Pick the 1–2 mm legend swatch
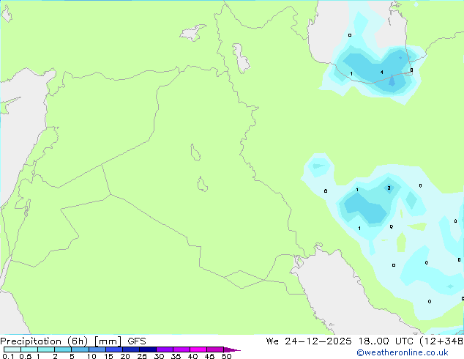 coord(46,349)
